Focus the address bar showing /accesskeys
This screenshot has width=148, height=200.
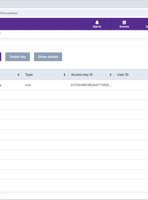pos(74,13)
